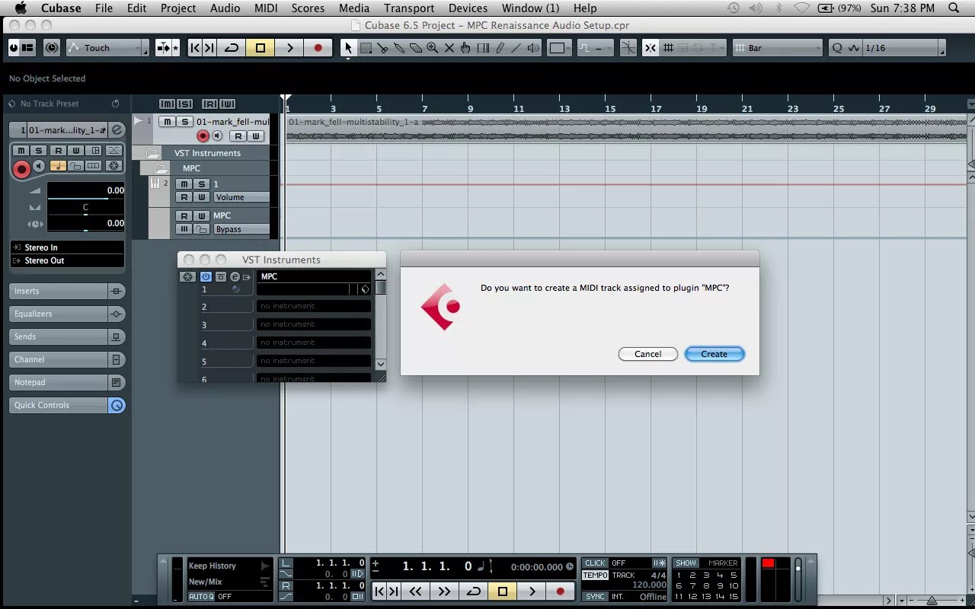Toggle CLICK metronome in transport panel
Image resolution: width=975 pixels, height=609 pixels.
(x=595, y=563)
